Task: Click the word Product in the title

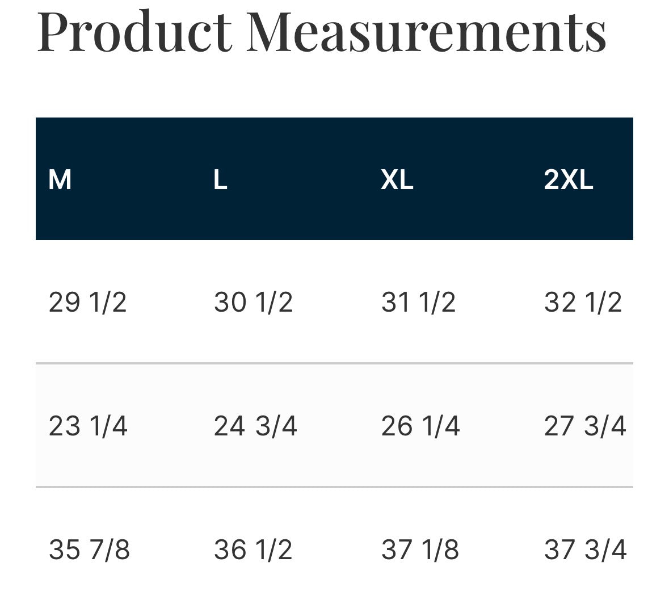Action: 135,31
